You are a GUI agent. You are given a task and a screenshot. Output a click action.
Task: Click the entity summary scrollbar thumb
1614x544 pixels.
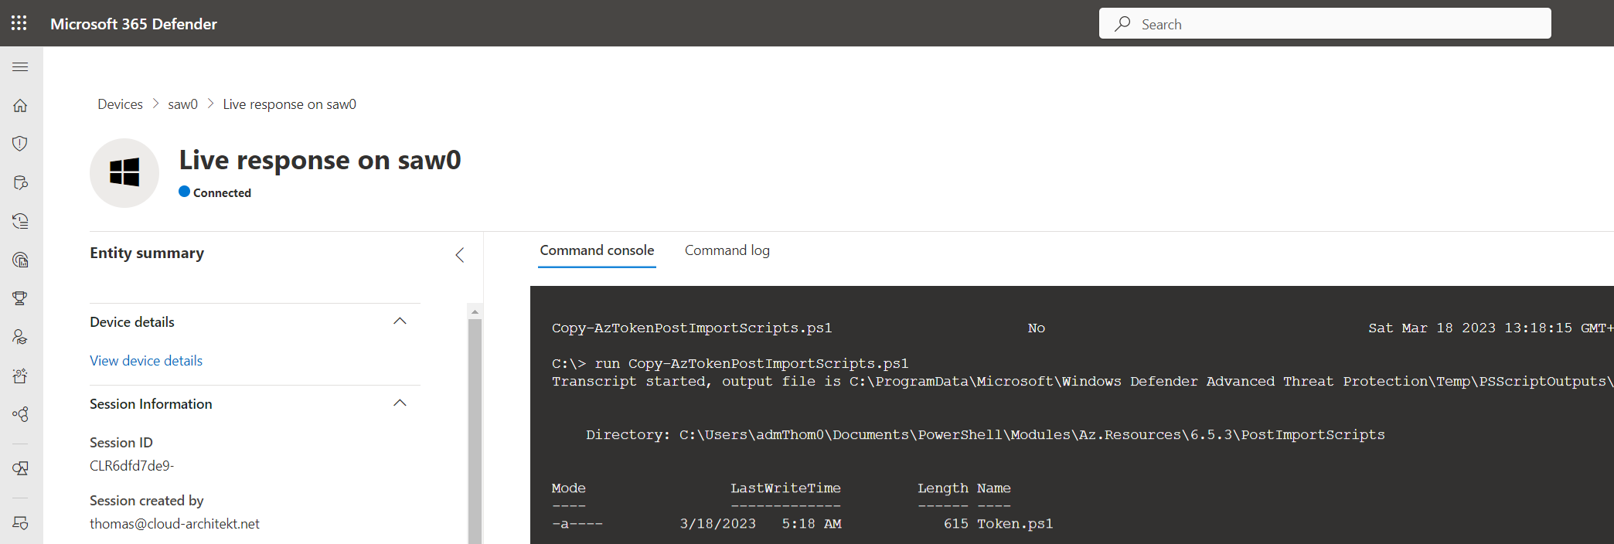[x=475, y=431]
